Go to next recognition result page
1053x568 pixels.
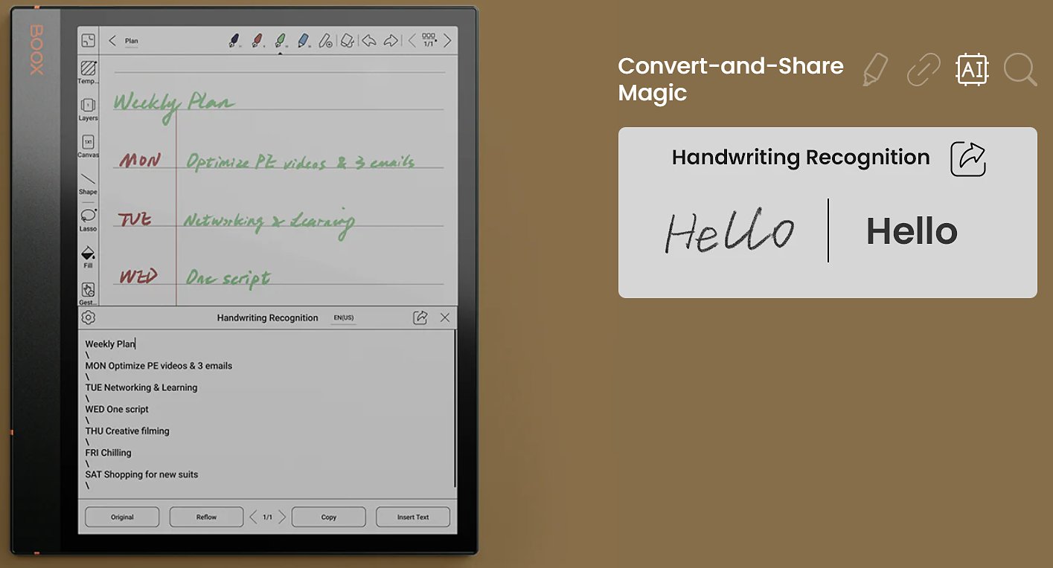coord(283,517)
